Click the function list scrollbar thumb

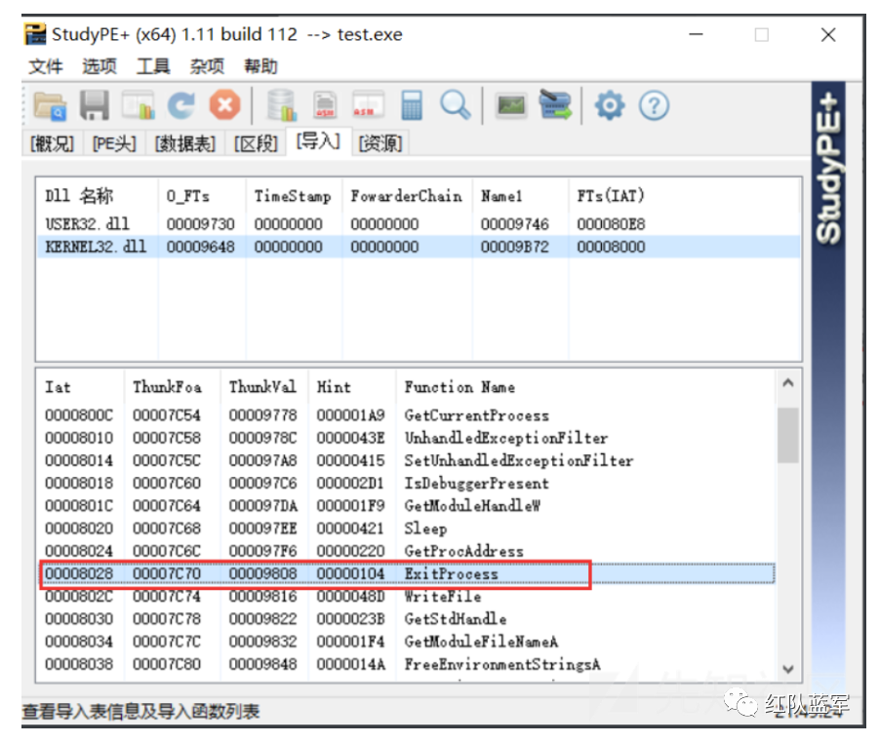(787, 435)
